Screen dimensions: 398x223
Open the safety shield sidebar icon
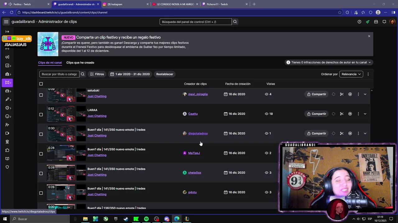(x=7, y=167)
